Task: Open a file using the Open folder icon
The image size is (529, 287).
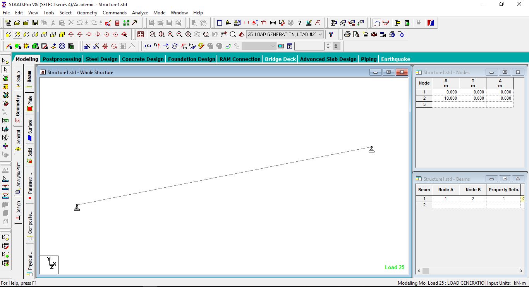Action: (17, 23)
